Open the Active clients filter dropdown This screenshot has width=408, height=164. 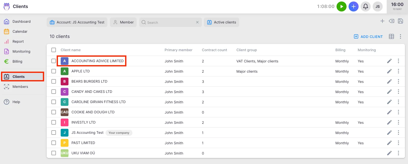pos(221,22)
